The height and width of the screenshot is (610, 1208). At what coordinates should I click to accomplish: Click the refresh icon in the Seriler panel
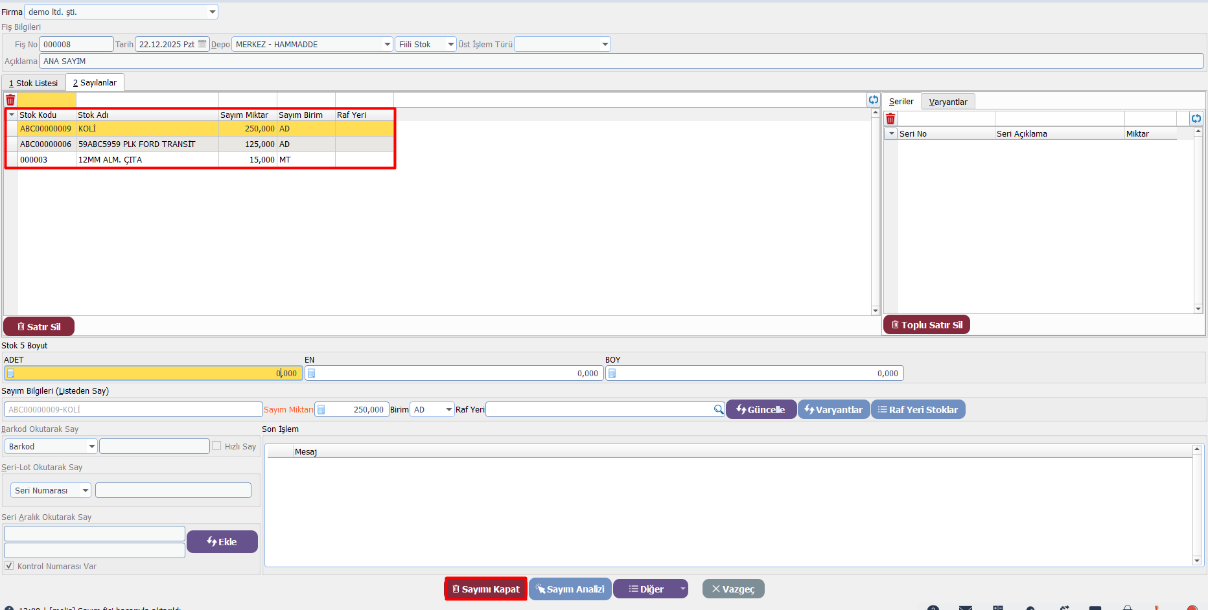(x=1196, y=119)
